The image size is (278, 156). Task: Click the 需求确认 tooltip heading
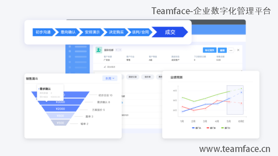[45, 89]
